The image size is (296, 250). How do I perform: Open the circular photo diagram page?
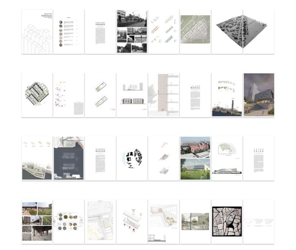click(x=68, y=222)
